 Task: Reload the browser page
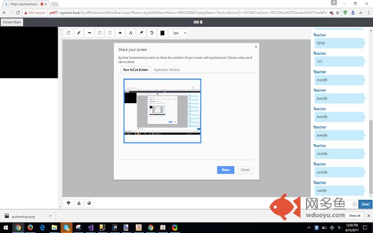pos(18,13)
